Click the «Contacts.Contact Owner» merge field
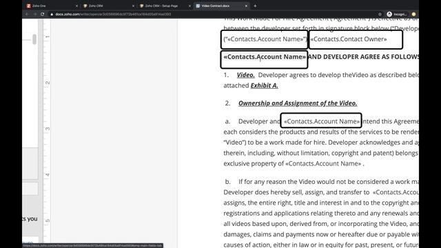 coord(349,39)
